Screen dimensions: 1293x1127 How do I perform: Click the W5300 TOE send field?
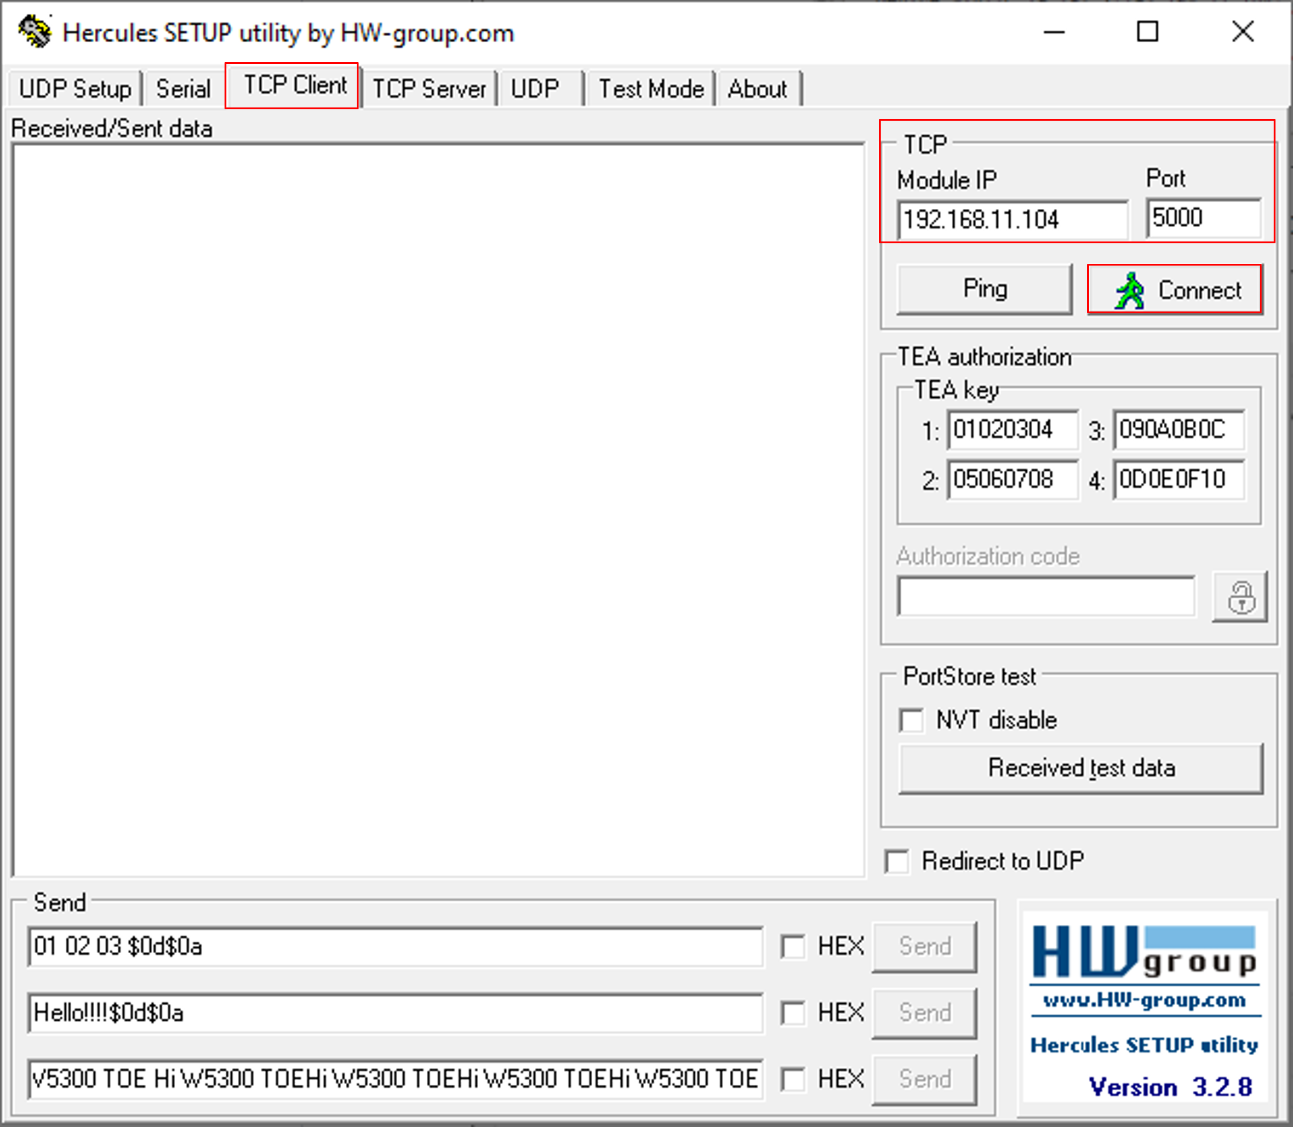click(x=395, y=1080)
